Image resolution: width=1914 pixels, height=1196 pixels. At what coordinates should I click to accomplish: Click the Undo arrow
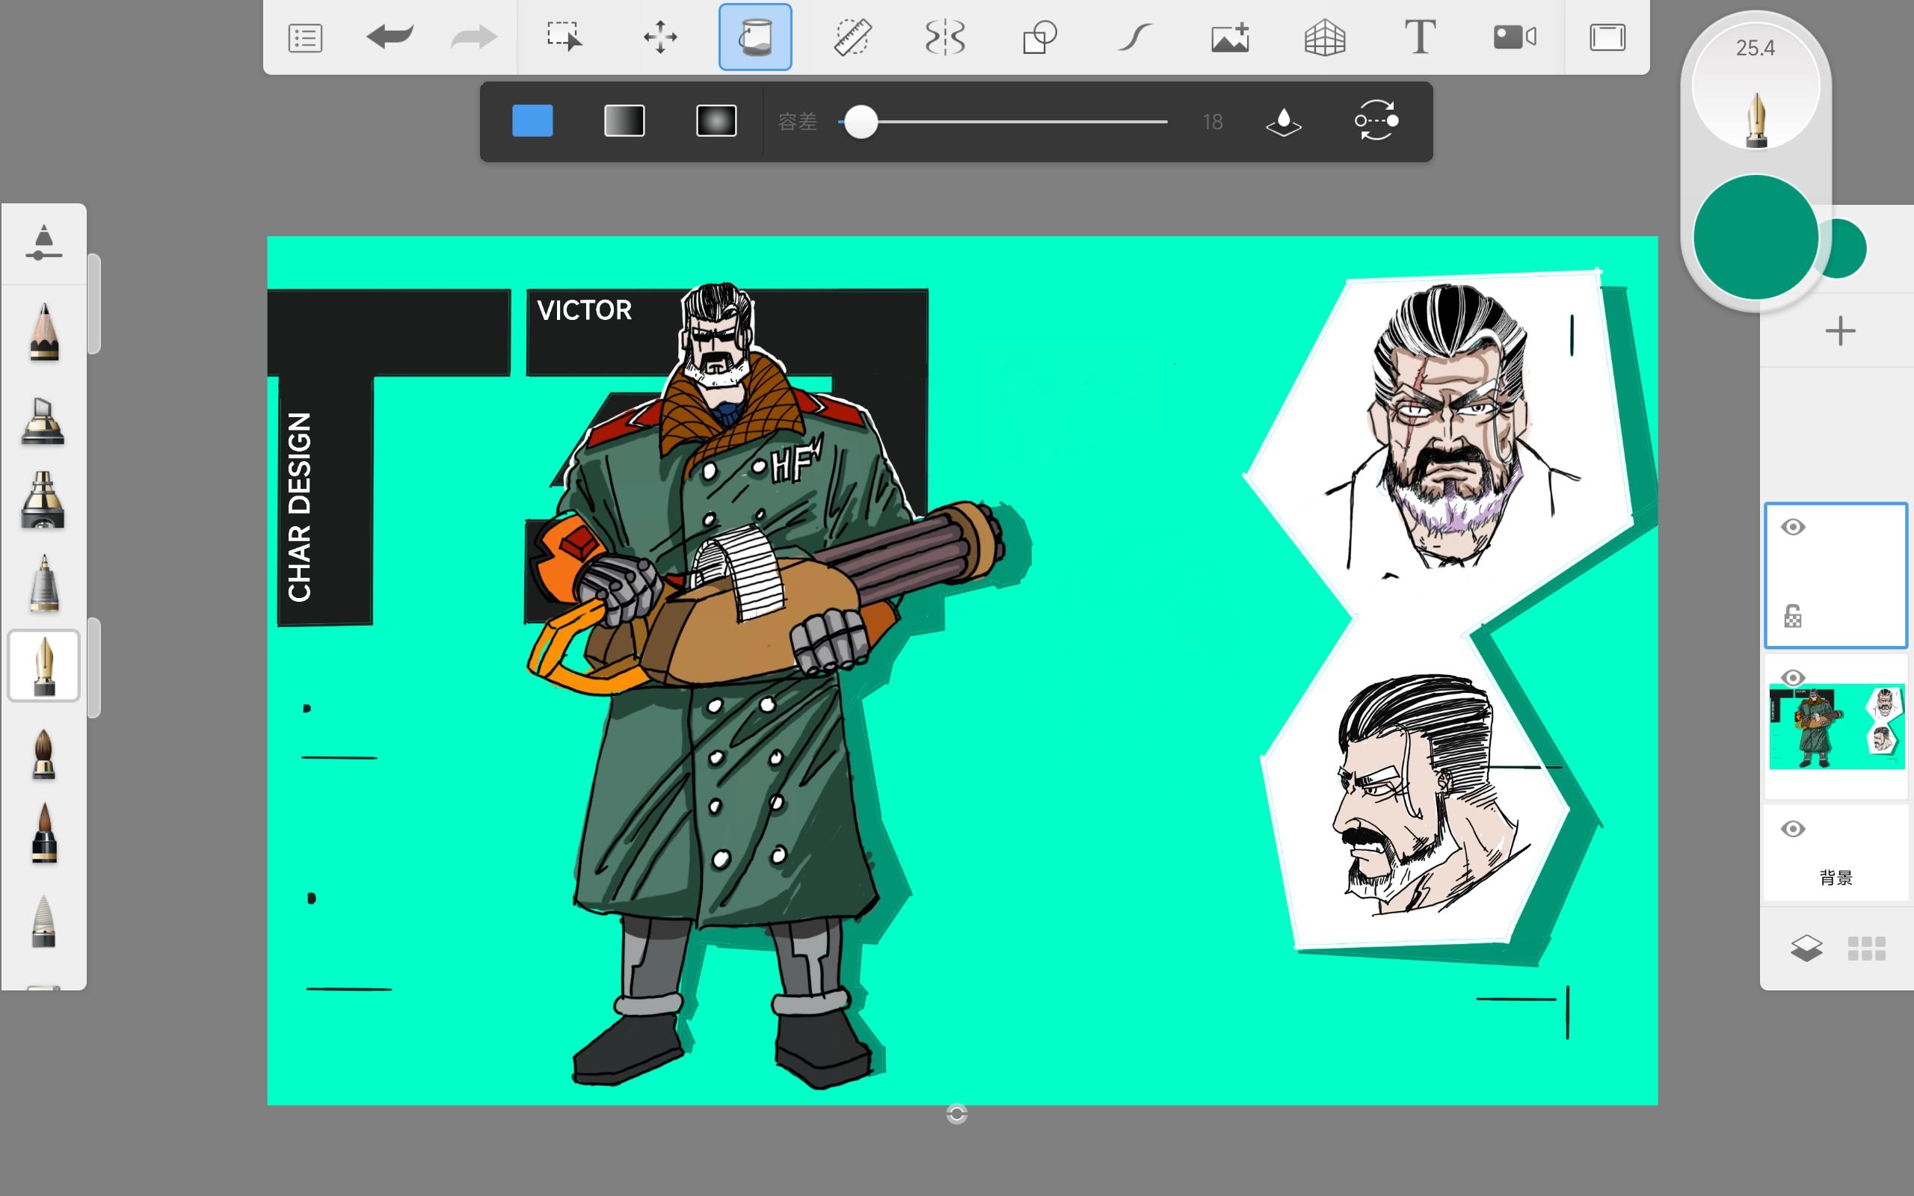pyautogui.click(x=390, y=37)
